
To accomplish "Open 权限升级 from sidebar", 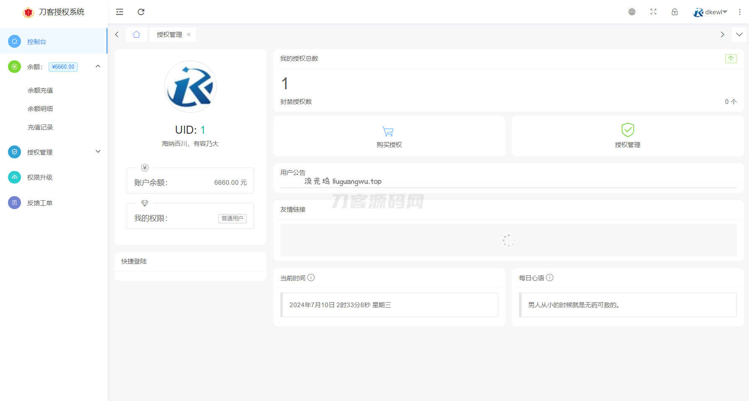I will [40, 177].
